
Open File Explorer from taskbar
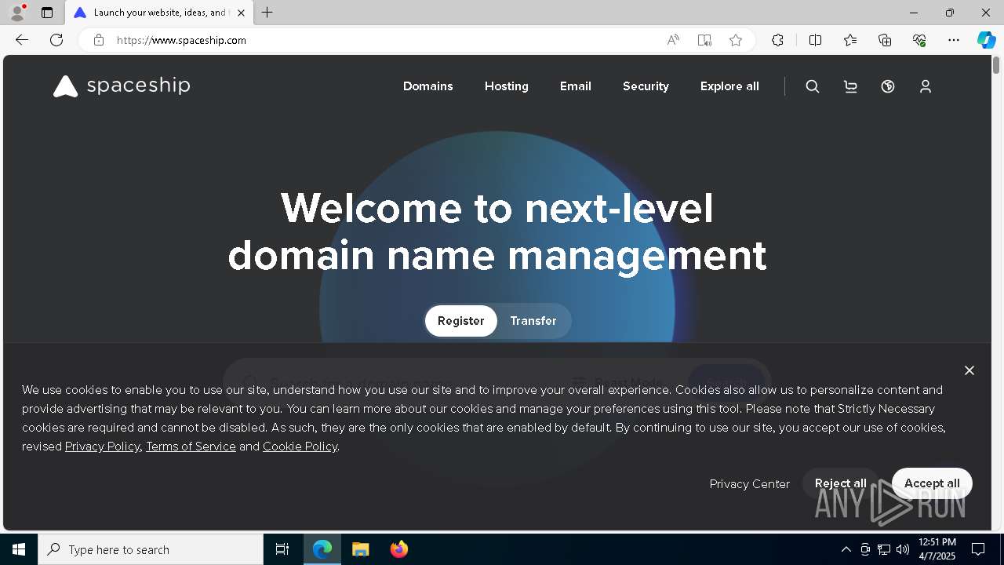click(360, 549)
